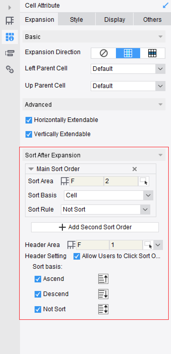Screen dimensions: 171x354
Task: Open the Cell Element sidebar icon
Action: click(10, 21)
